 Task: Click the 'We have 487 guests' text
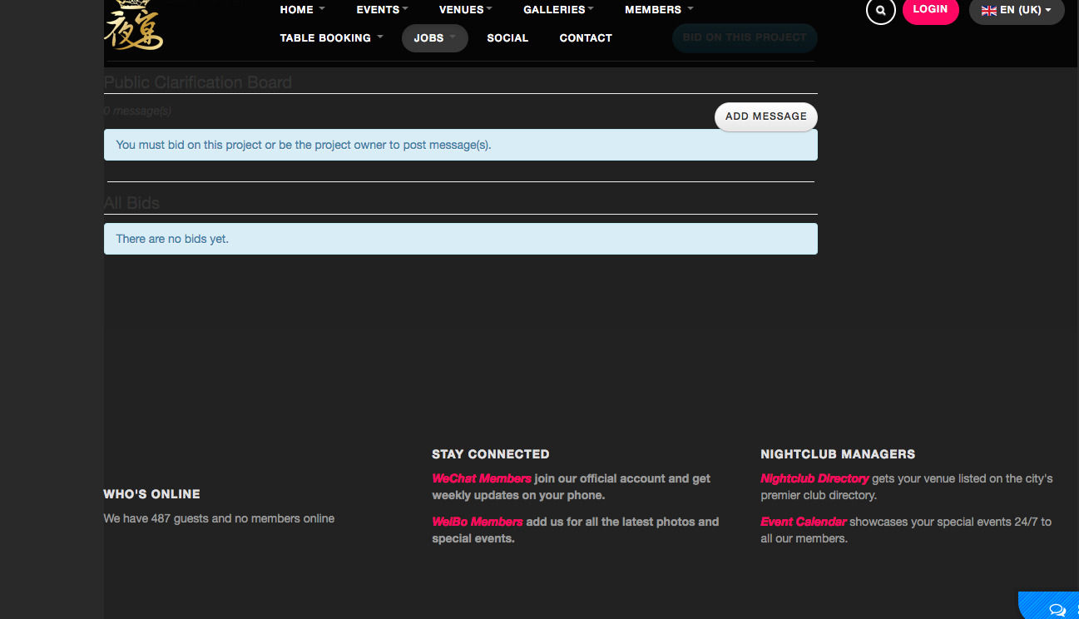click(x=219, y=518)
